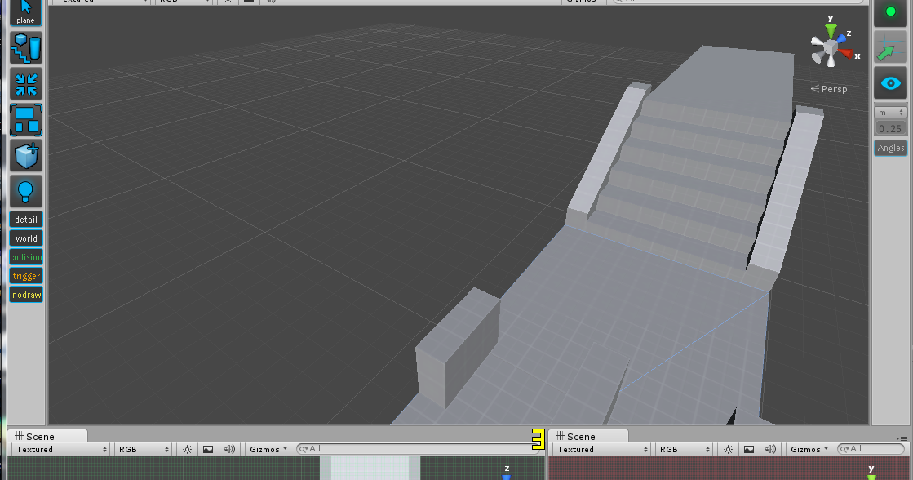Screen dimensions: 913x480
Task: Click the light bulb tool icon
Action: (x=26, y=192)
